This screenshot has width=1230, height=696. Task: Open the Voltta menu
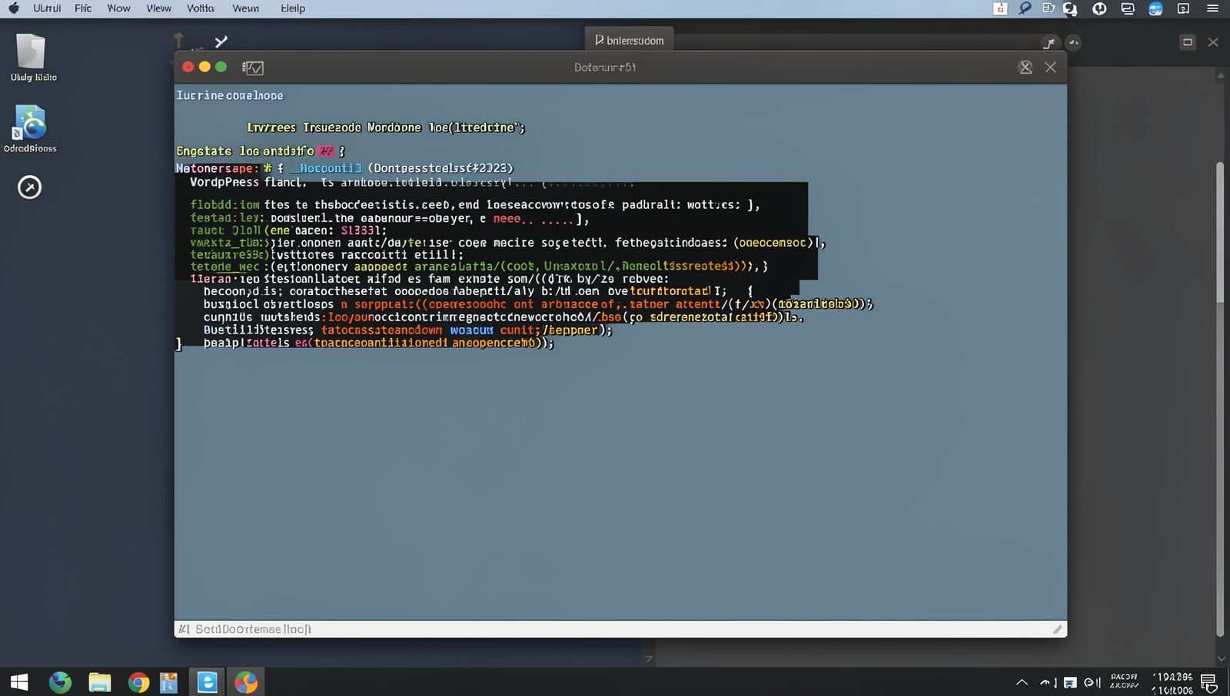click(x=201, y=8)
